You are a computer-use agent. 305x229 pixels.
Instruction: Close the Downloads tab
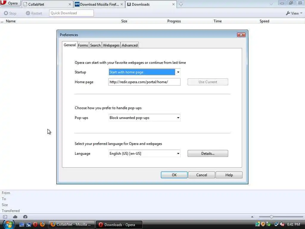coord(173,4)
